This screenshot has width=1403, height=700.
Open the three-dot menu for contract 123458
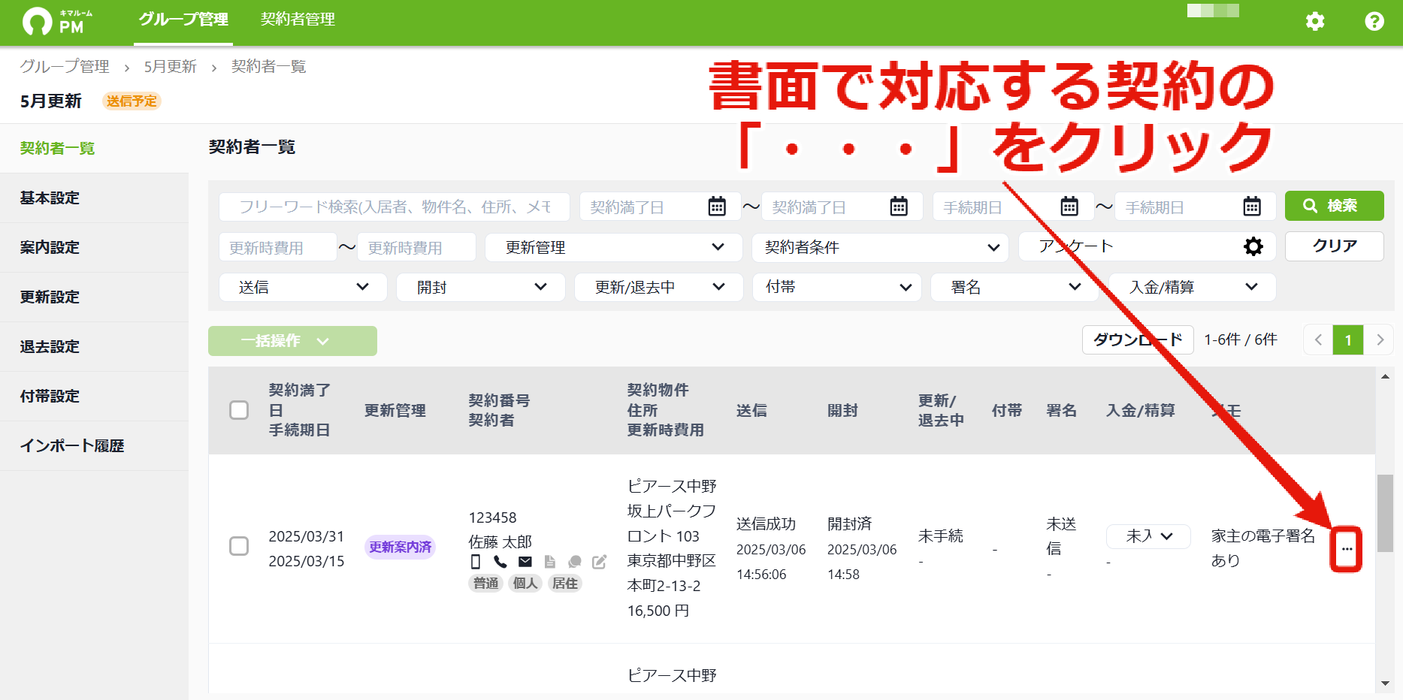pos(1347,549)
